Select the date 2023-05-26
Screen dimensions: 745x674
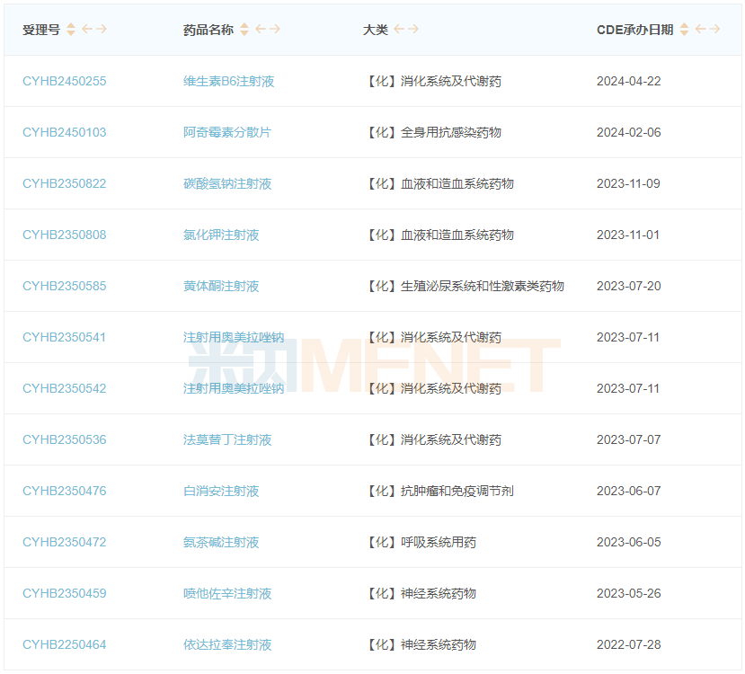pos(628,594)
